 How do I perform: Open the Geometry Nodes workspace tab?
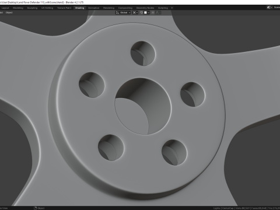pos(145,8)
